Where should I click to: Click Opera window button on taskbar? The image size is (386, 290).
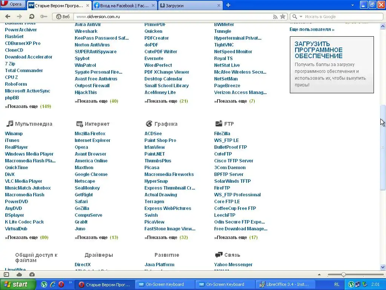(x=105, y=284)
